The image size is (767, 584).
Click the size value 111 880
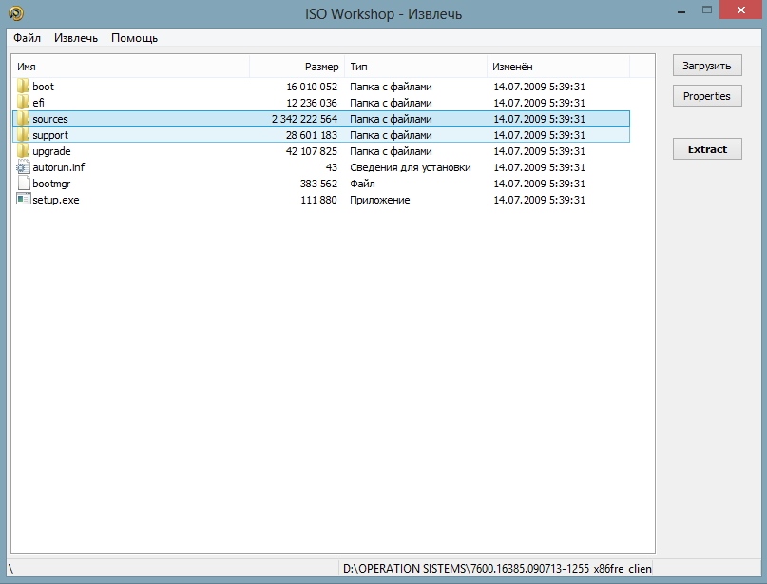pos(318,200)
